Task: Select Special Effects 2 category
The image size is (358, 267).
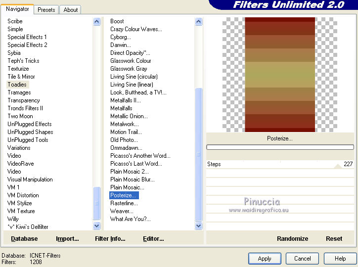Action: pos(27,45)
